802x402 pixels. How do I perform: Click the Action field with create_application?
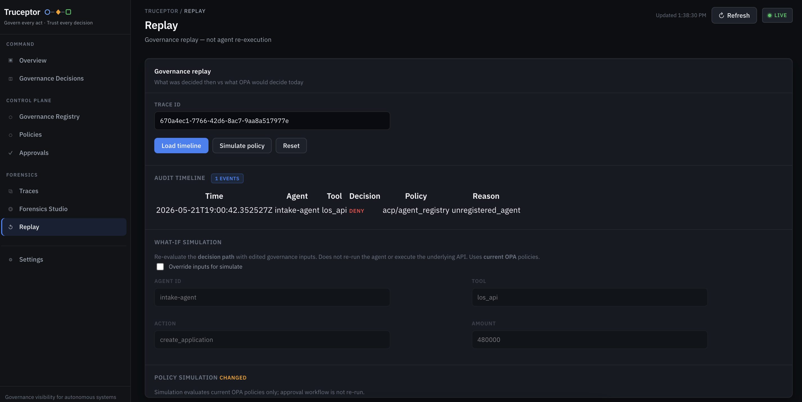[272, 339]
